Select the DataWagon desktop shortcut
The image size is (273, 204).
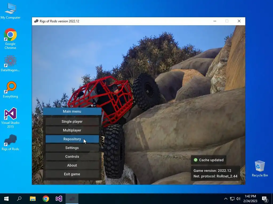pyautogui.click(x=10, y=63)
